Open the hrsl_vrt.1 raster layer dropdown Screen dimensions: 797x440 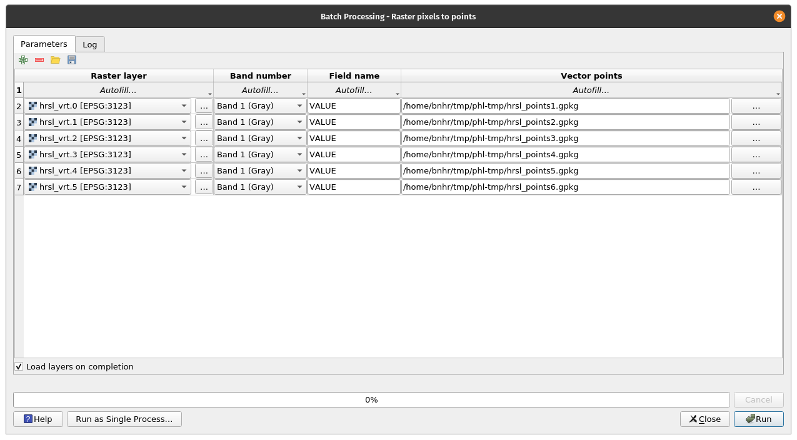(108, 122)
